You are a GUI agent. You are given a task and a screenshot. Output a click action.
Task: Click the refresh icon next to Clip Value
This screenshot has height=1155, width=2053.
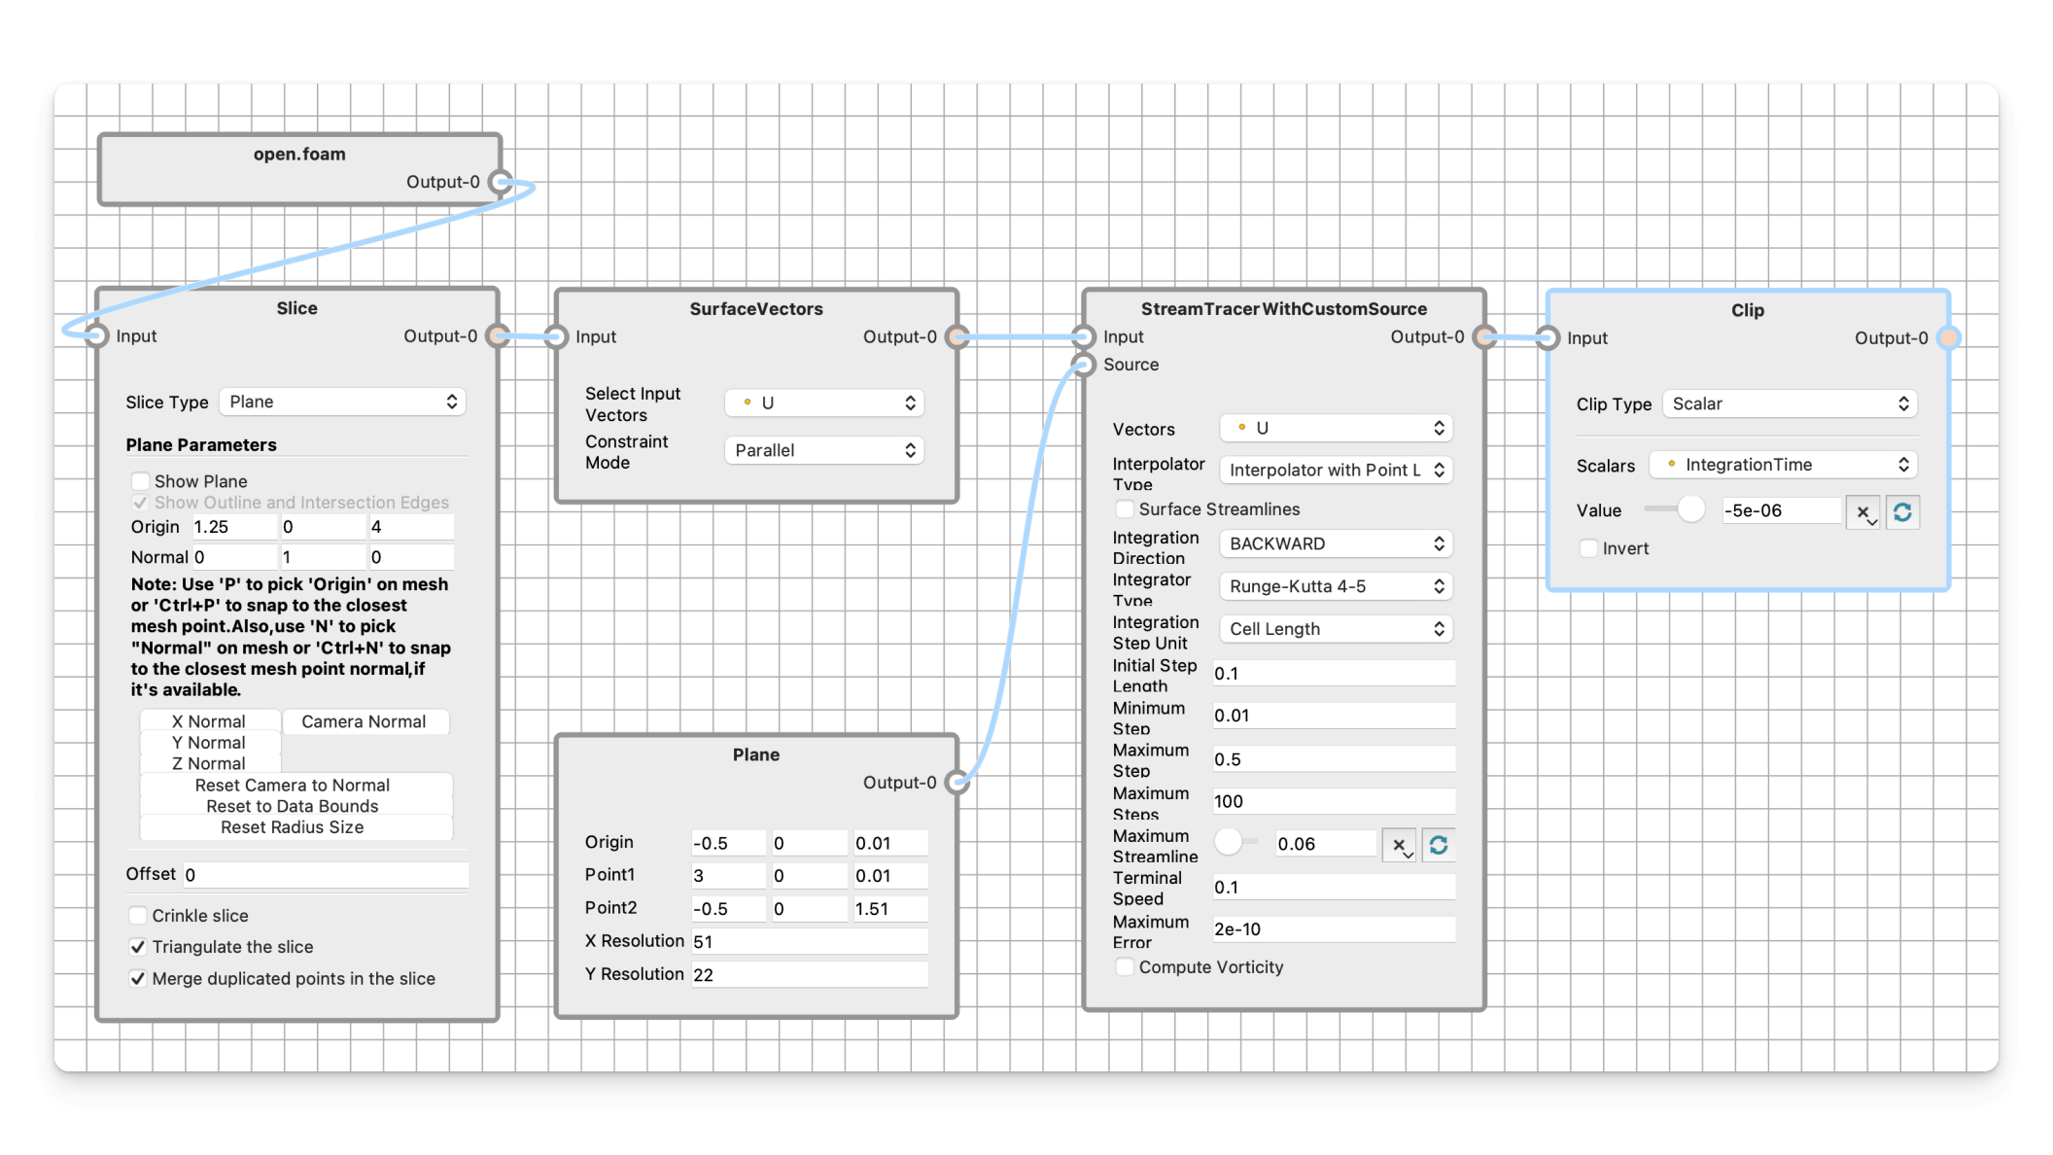click(1902, 511)
